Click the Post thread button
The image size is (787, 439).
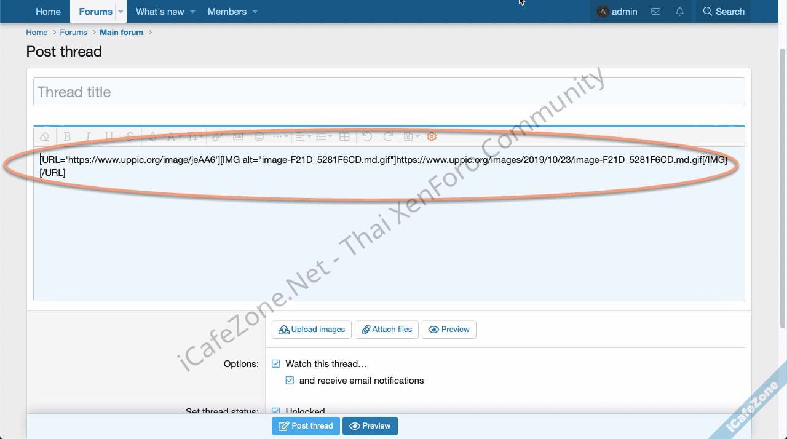[x=306, y=426]
